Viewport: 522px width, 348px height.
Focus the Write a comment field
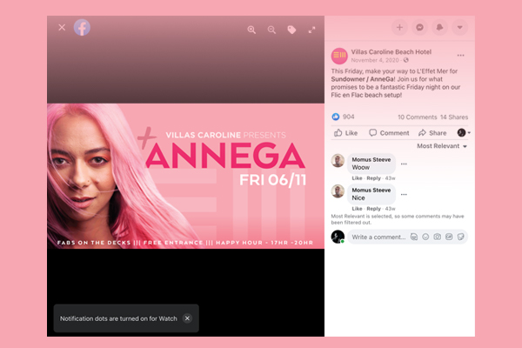click(378, 238)
